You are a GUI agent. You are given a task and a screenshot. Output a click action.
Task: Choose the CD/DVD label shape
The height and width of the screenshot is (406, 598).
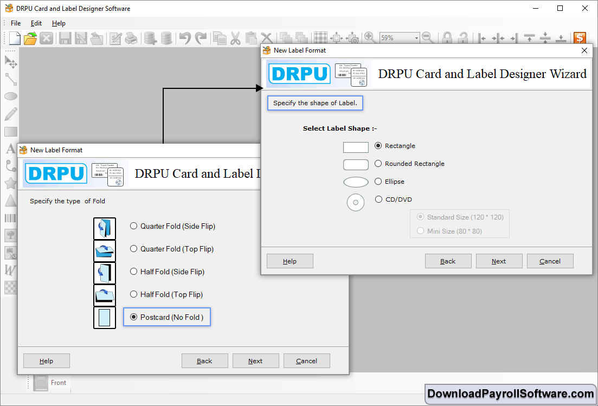pyautogui.click(x=394, y=199)
